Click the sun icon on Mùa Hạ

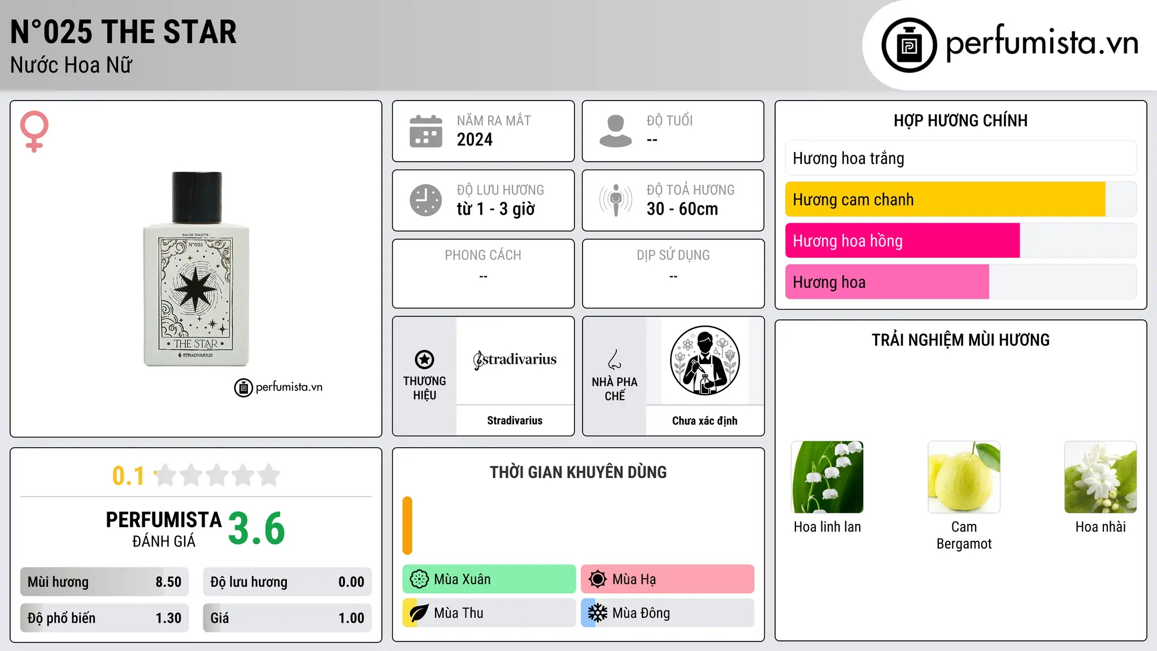(x=598, y=579)
